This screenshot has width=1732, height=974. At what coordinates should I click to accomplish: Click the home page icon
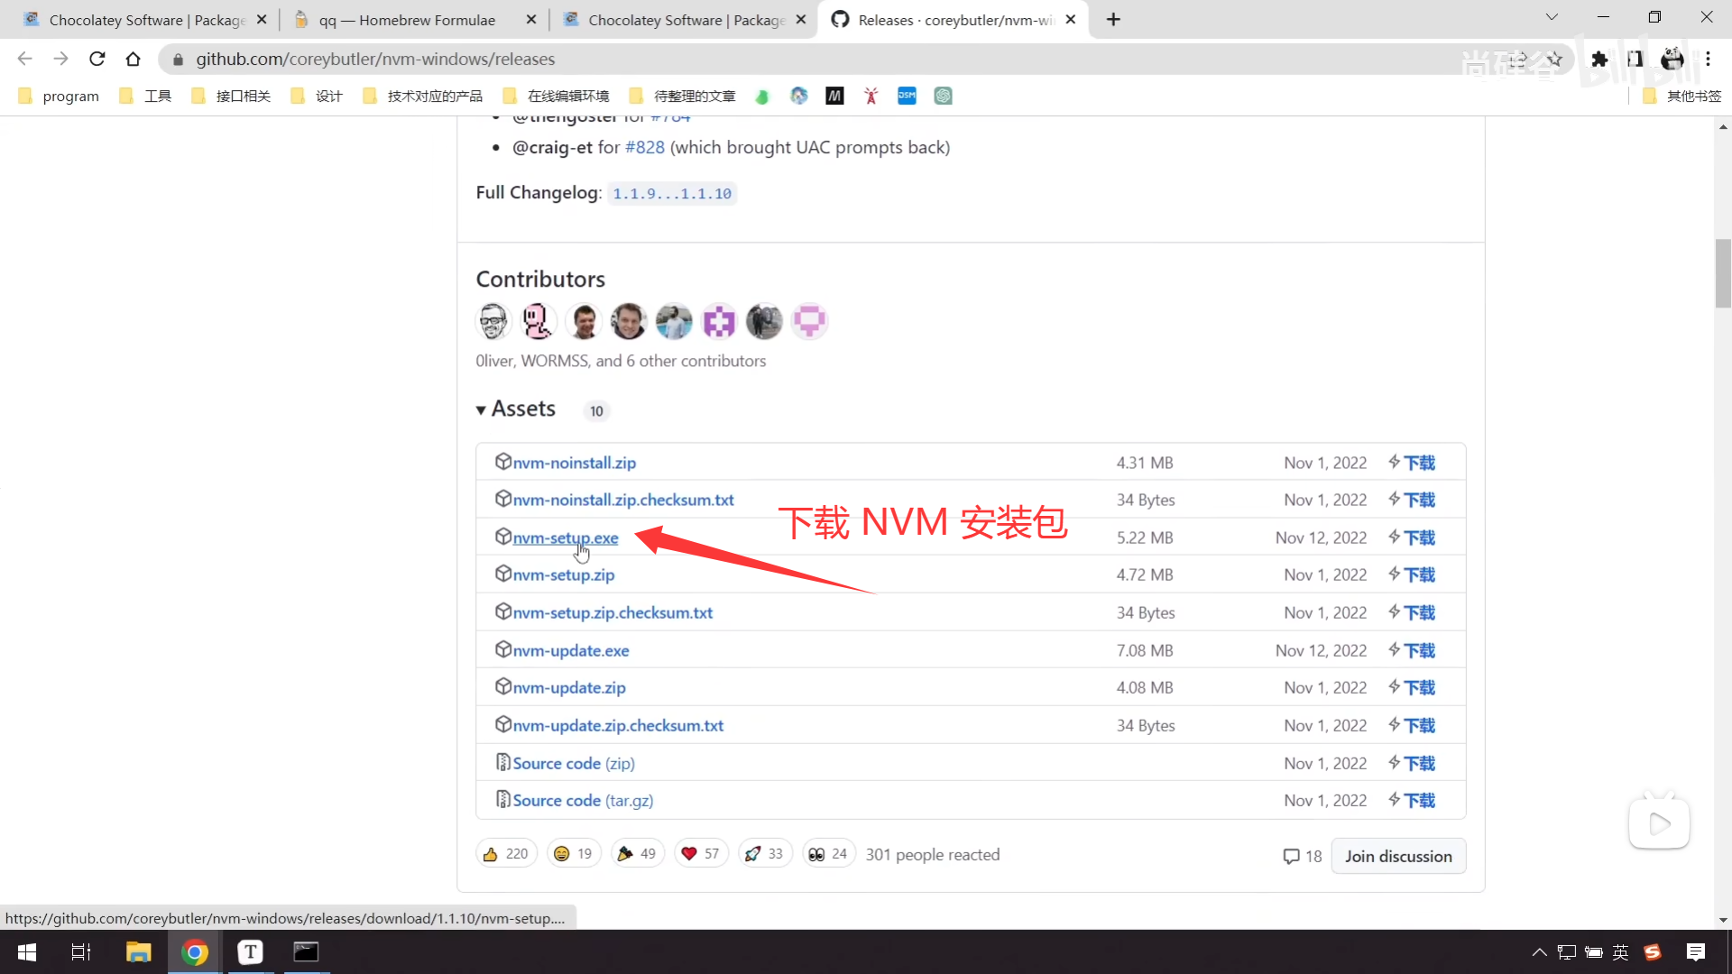[x=134, y=59]
